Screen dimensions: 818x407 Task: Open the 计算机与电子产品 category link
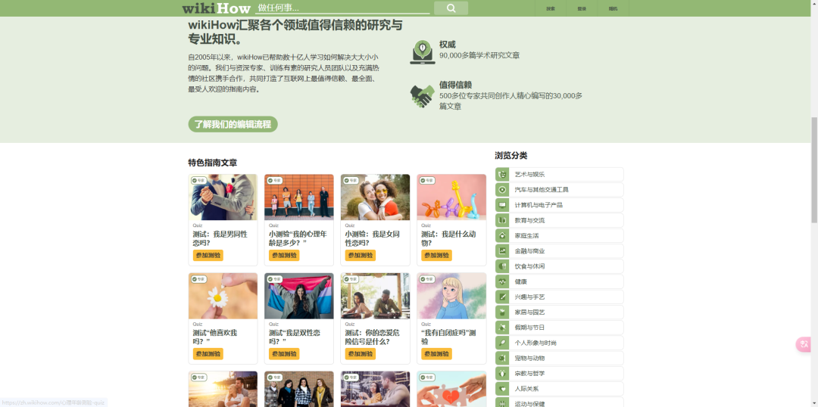tap(559, 205)
